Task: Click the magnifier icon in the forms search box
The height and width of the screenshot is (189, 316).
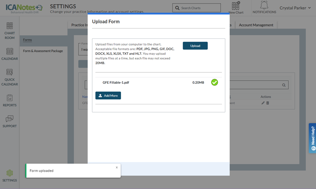Action: tap(284, 85)
